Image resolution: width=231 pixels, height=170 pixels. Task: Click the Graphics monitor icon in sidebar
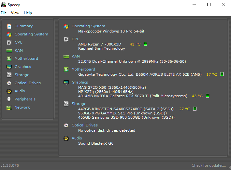(9, 67)
